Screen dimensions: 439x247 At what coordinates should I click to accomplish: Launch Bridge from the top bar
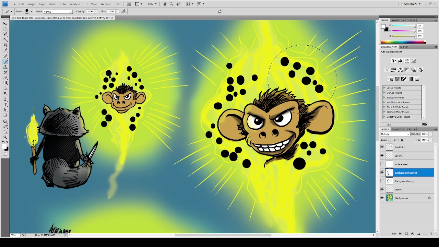coord(129,4)
